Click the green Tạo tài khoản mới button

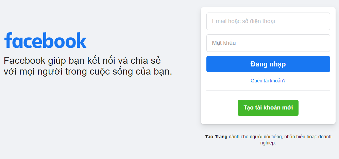268,108
